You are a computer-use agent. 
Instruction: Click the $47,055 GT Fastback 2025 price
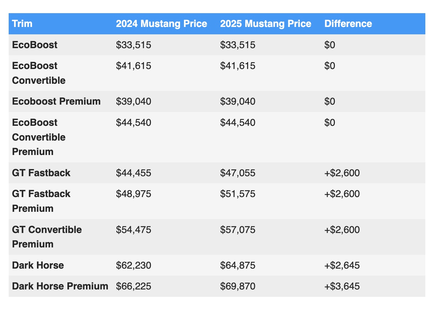point(238,173)
